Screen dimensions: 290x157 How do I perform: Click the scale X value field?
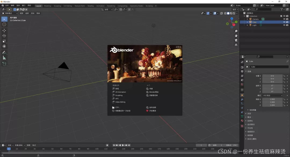click(273, 99)
